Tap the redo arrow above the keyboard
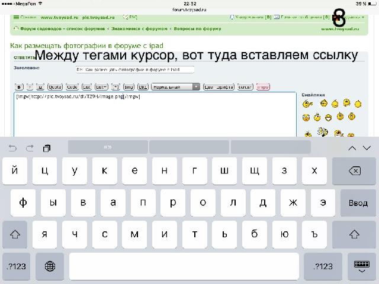379x284 pixels. coord(30,148)
